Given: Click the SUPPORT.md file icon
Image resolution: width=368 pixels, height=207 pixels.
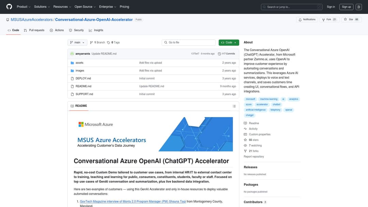Looking at the screenshot, I should point(72,94).
